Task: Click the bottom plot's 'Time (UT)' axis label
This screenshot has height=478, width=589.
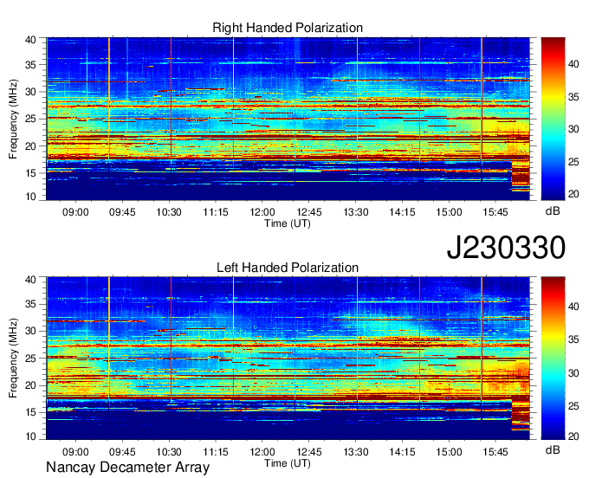Action: (288, 463)
